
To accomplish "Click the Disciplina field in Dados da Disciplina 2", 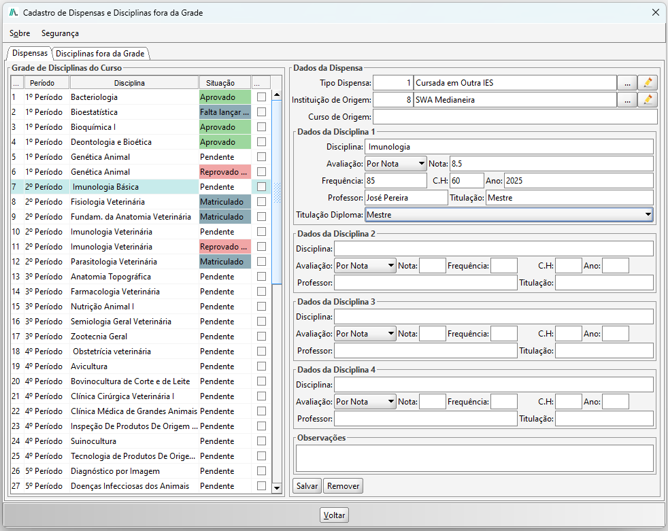I will [x=494, y=249].
